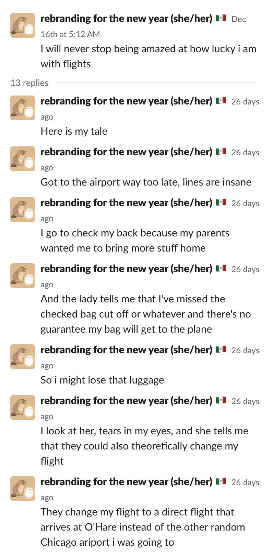Open timestamp on 'Got to the airport' reply
273x556 pixels.
150,160
